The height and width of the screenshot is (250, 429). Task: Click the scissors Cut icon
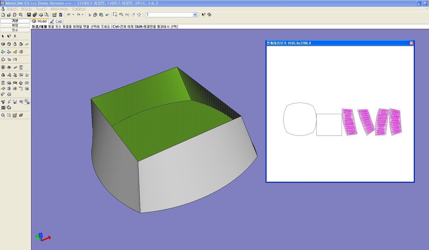pyautogui.click(x=90, y=15)
